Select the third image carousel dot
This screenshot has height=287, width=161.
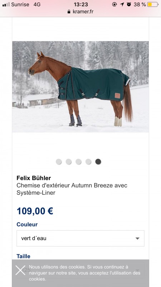click(78, 162)
